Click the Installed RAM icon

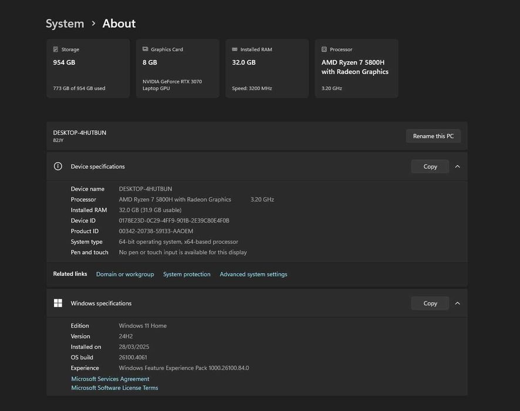pos(235,50)
